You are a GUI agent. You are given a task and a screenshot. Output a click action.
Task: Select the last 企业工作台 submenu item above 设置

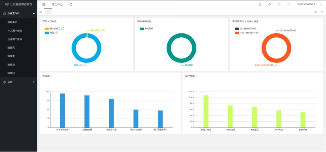tap(11, 73)
